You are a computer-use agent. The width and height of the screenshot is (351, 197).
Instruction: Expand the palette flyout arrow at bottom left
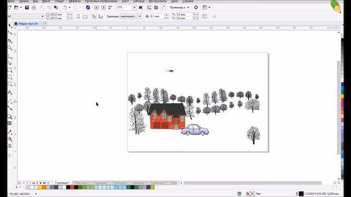click(x=17, y=187)
